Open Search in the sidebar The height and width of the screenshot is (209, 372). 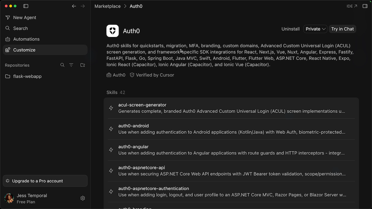(x=45, y=28)
